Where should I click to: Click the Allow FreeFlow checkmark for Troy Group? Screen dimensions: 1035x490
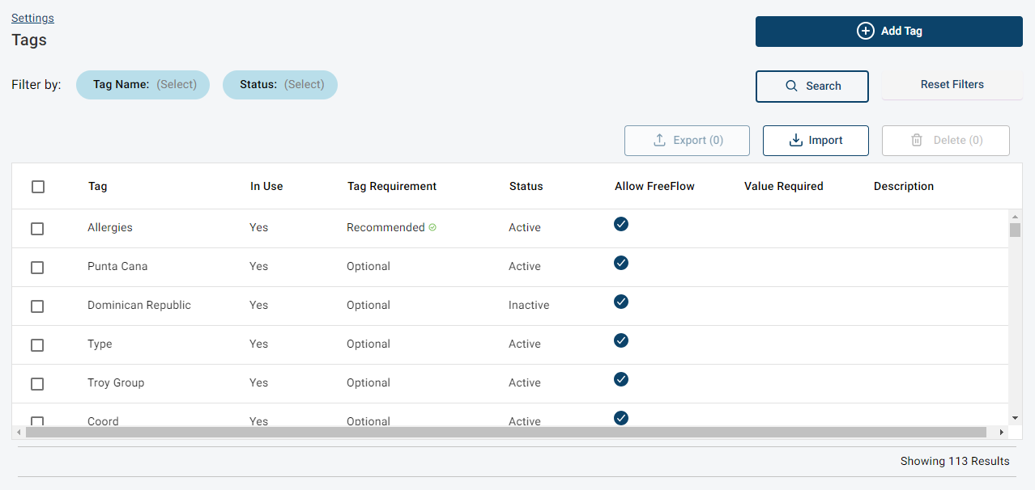click(621, 379)
